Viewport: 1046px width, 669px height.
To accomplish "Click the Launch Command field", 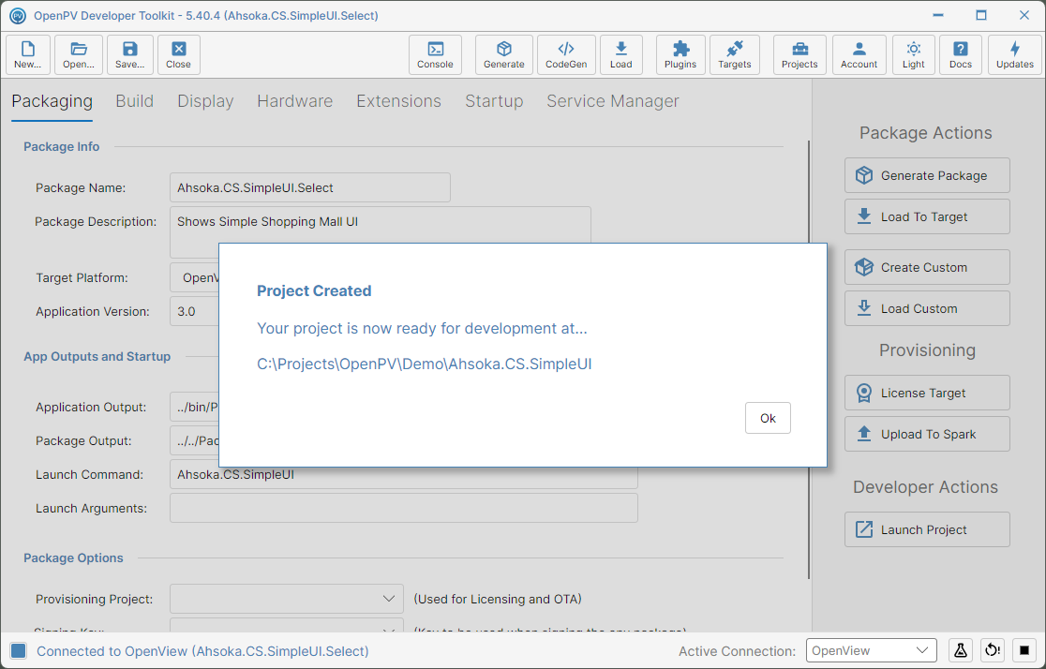I will [404, 474].
